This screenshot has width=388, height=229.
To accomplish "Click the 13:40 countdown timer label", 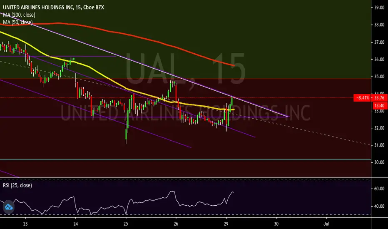I will (x=379, y=106).
